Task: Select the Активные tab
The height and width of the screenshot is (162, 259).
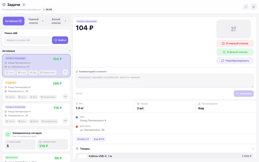Action: [13, 21]
